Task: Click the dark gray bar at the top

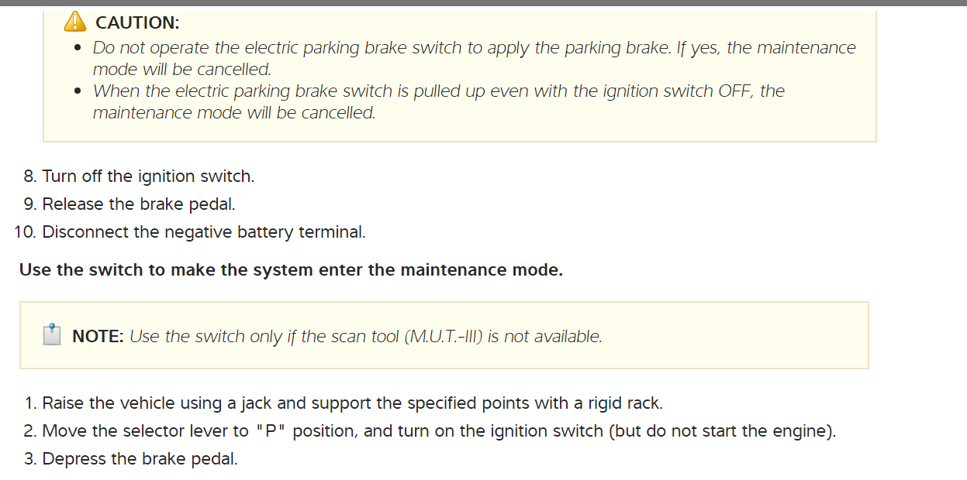Action: (x=483, y=3)
